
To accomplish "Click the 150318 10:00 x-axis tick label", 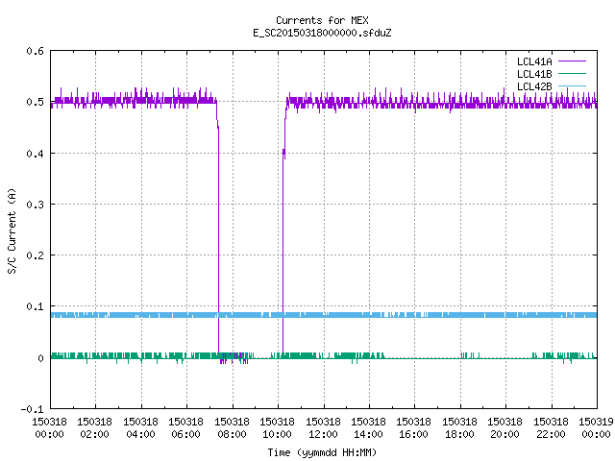I will (277, 428).
